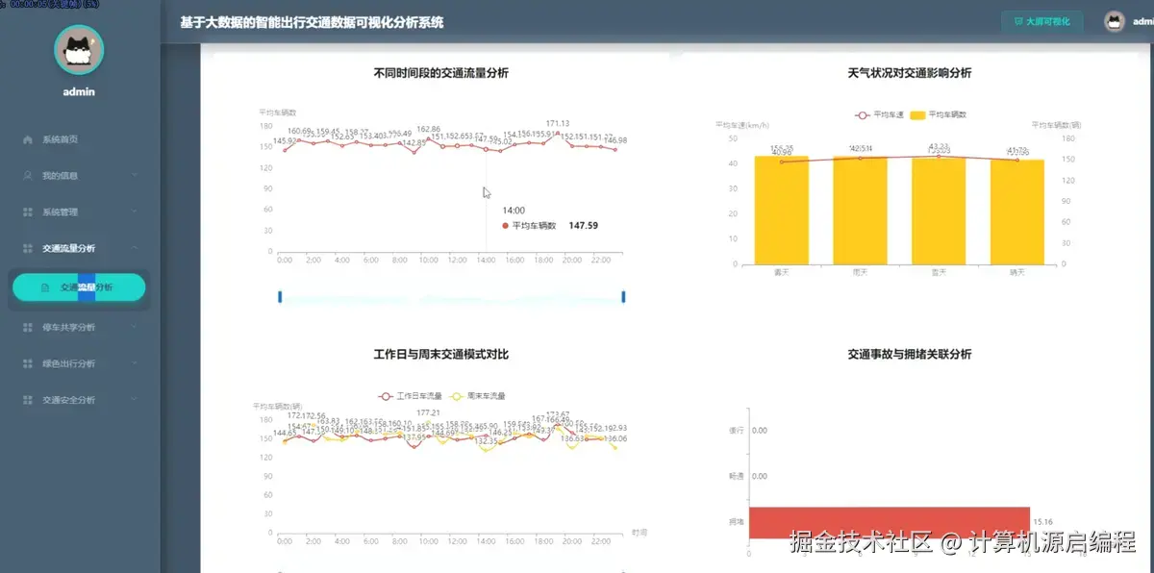Image resolution: width=1154 pixels, height=573 pixels.
Task: Open the 系统管理 sidebar menu
Action: (x=80, y=212)
